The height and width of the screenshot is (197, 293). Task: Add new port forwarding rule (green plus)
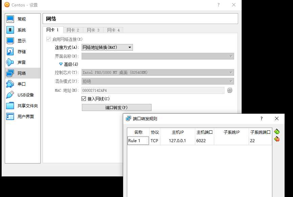[277, 132]
